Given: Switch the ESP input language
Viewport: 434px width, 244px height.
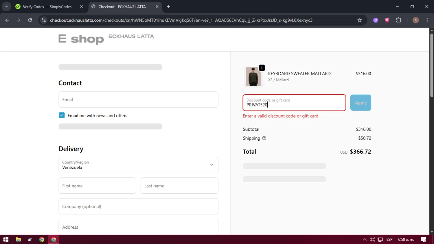Looking at the screenshot, I should 389,239.
